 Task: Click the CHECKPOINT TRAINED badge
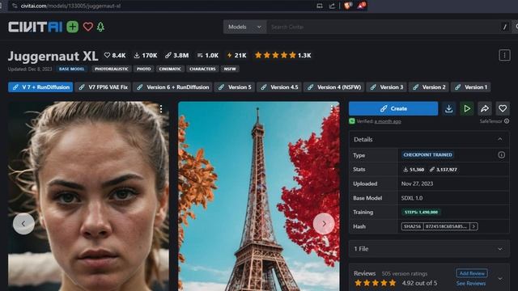click(x=427, y=154)
